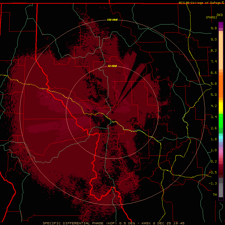Pick the yellow segment of the color bar
225x225 pixels.
click(221, 107)
